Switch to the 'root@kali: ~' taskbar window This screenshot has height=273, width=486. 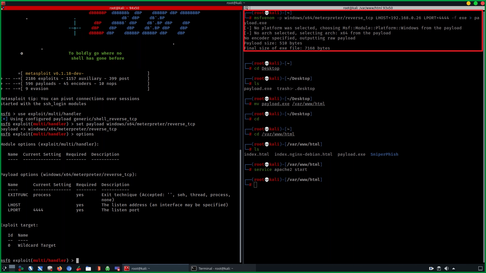tap(155, 268)
